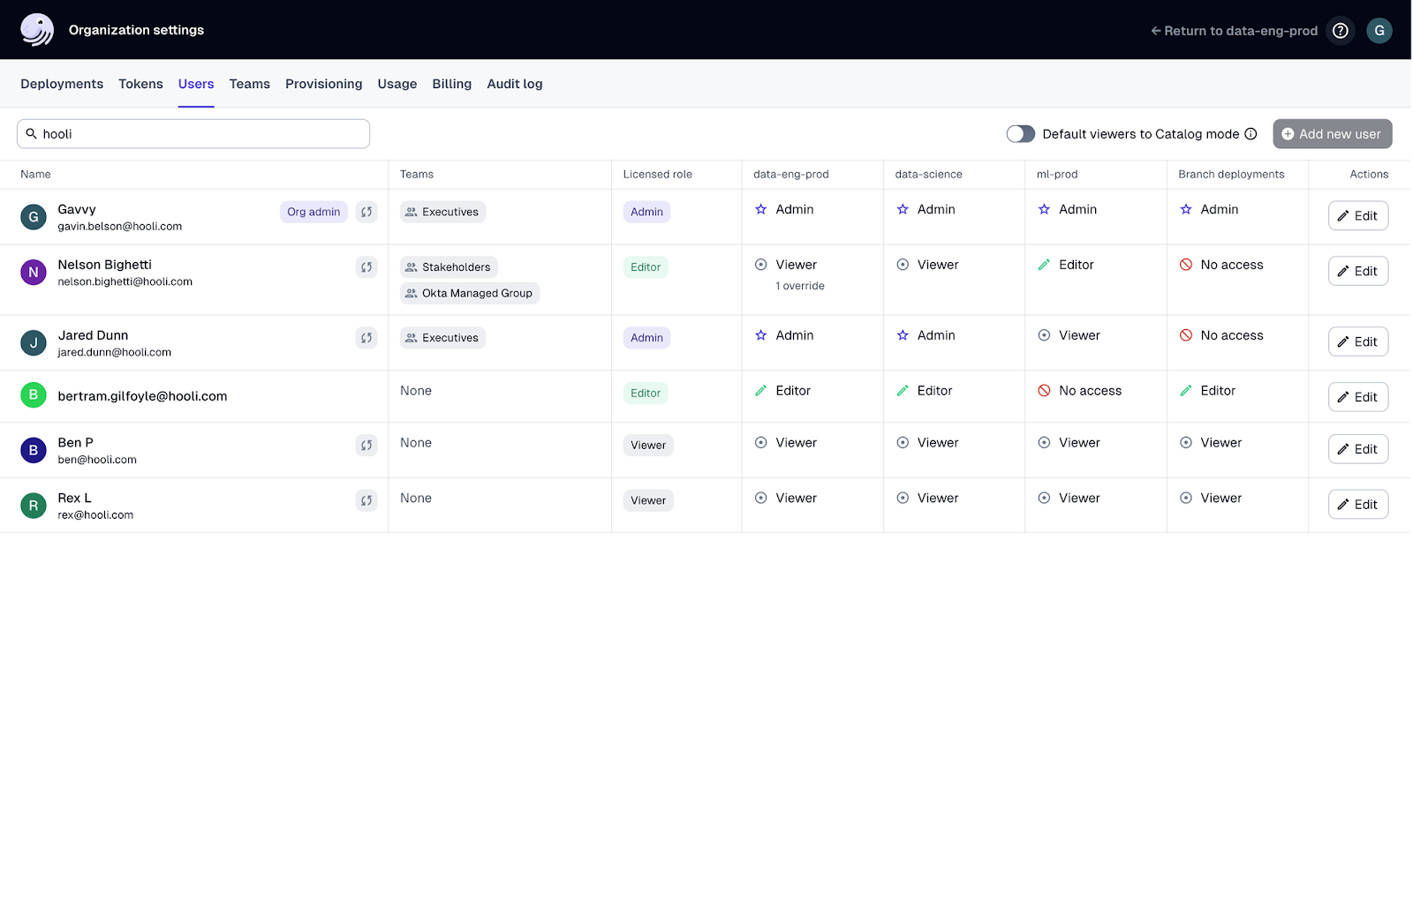Click Rex L's R avatar
1413x922 pixels.
click(x=34, y=506)
